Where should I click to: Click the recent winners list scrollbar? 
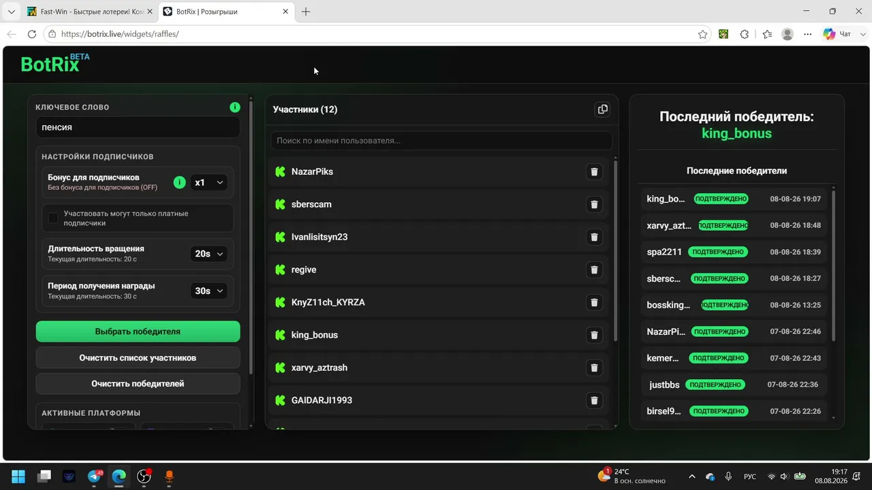[x=833, y=265]
